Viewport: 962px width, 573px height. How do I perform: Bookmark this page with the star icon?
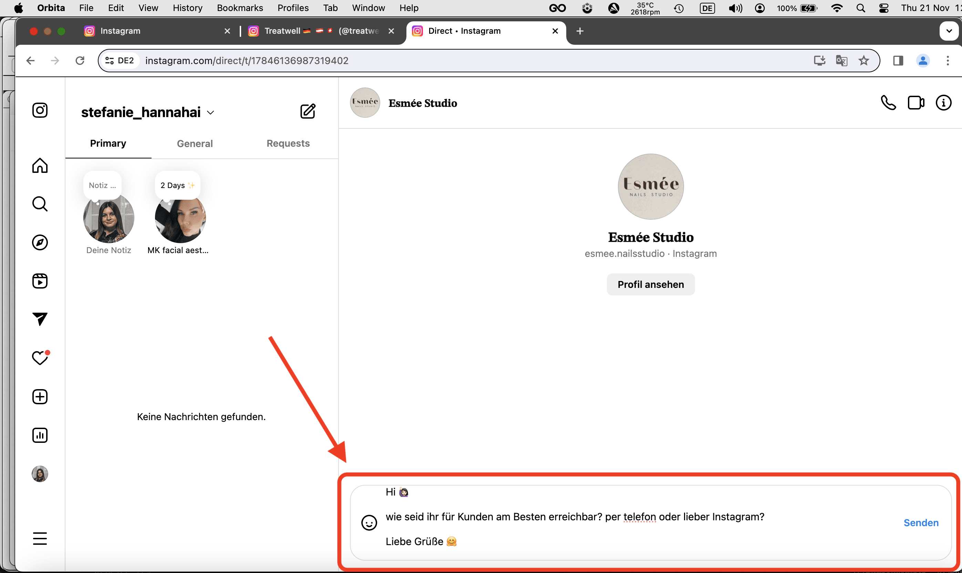(x=863, y=61)
